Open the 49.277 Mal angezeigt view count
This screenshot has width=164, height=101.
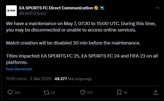point(73,79)
